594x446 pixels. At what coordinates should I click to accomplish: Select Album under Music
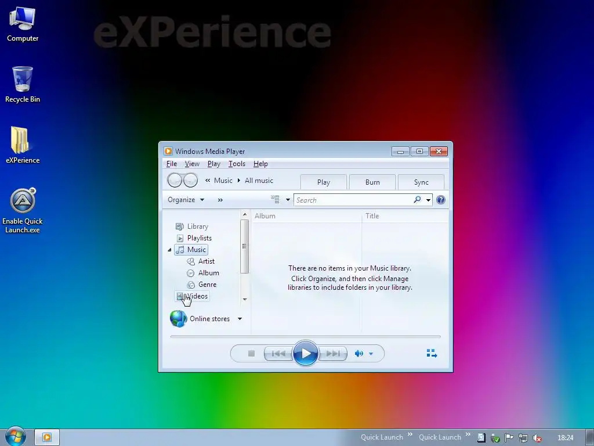203,273
